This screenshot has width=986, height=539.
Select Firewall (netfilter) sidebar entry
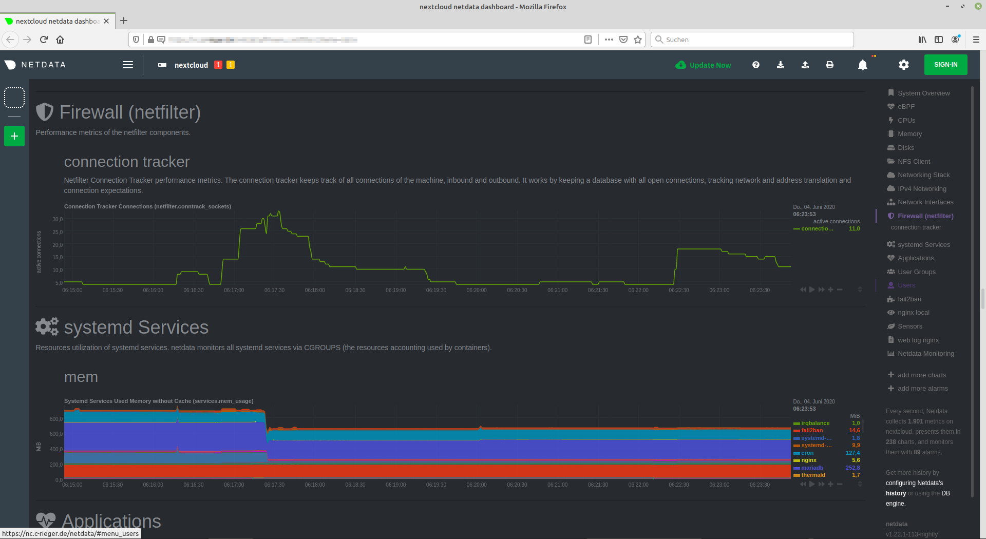tap(921, 216)
